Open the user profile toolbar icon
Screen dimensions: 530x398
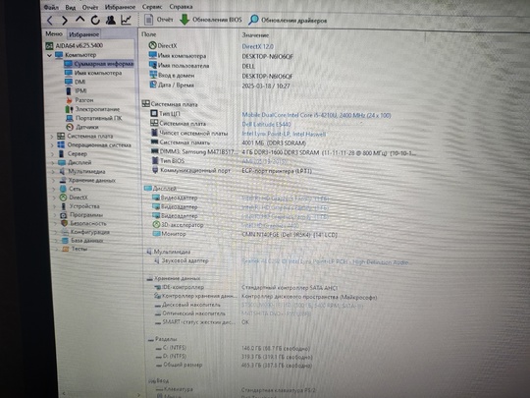click(x=110, y=20)
